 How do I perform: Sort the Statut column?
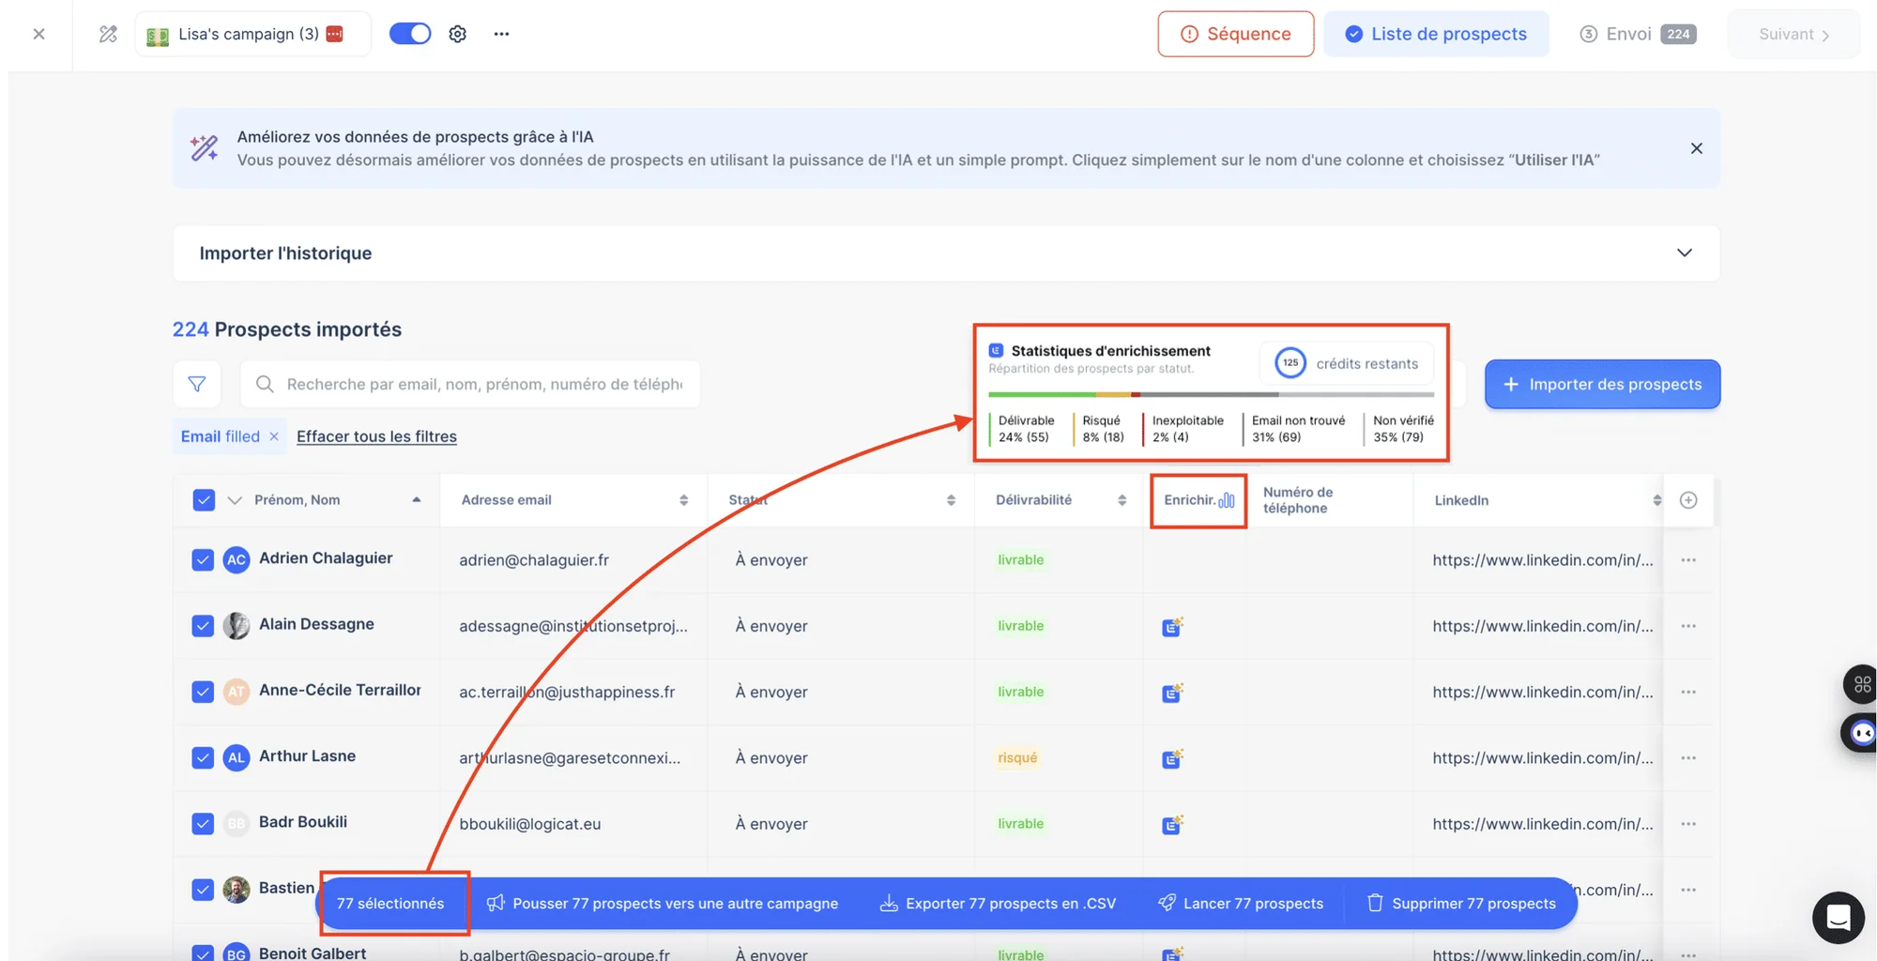(x=951, y=500)
